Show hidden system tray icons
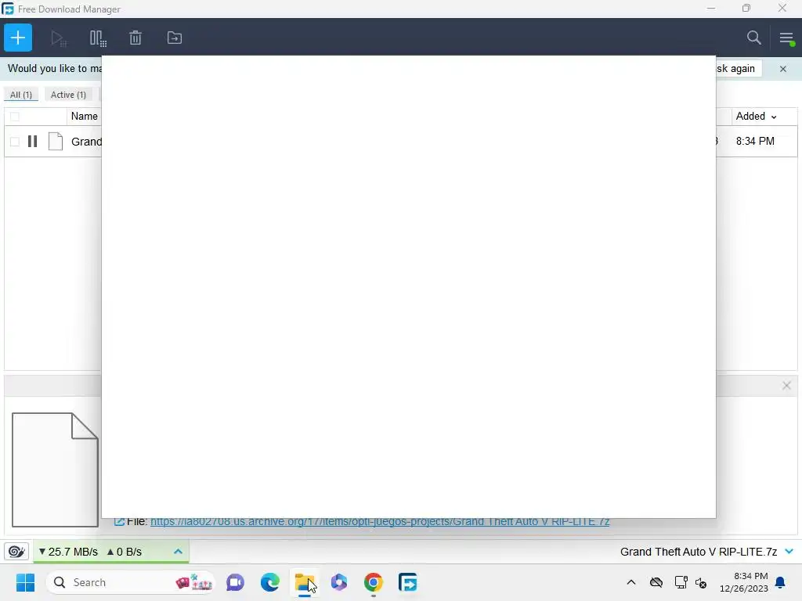 (x=631, y=582)
